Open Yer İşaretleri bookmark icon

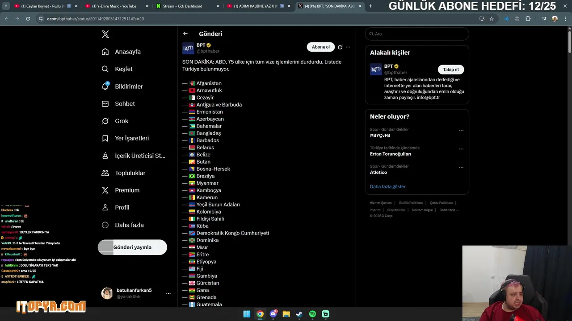[x=105, y=138]
